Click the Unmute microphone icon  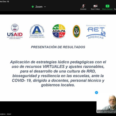[83, 6]
